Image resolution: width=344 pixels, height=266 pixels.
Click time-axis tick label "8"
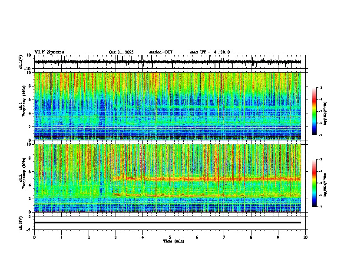251,237
